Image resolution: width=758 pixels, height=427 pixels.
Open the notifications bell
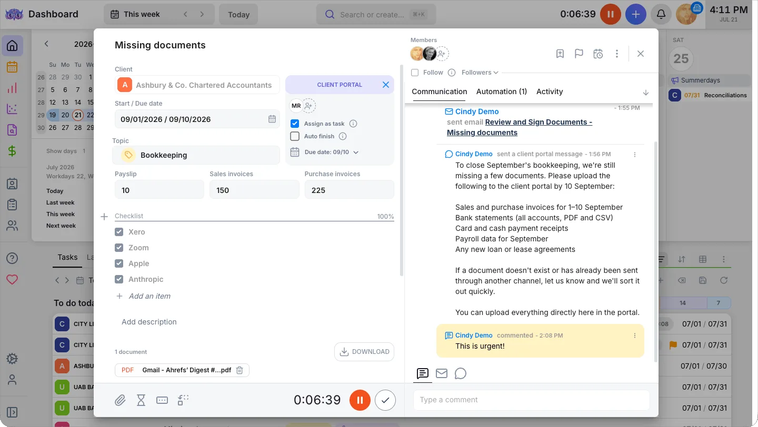click(x=661, y=14)
